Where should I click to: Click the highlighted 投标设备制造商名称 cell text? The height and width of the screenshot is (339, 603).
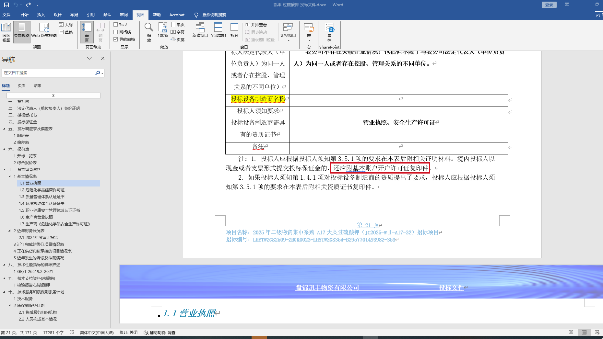click(258, 99)
